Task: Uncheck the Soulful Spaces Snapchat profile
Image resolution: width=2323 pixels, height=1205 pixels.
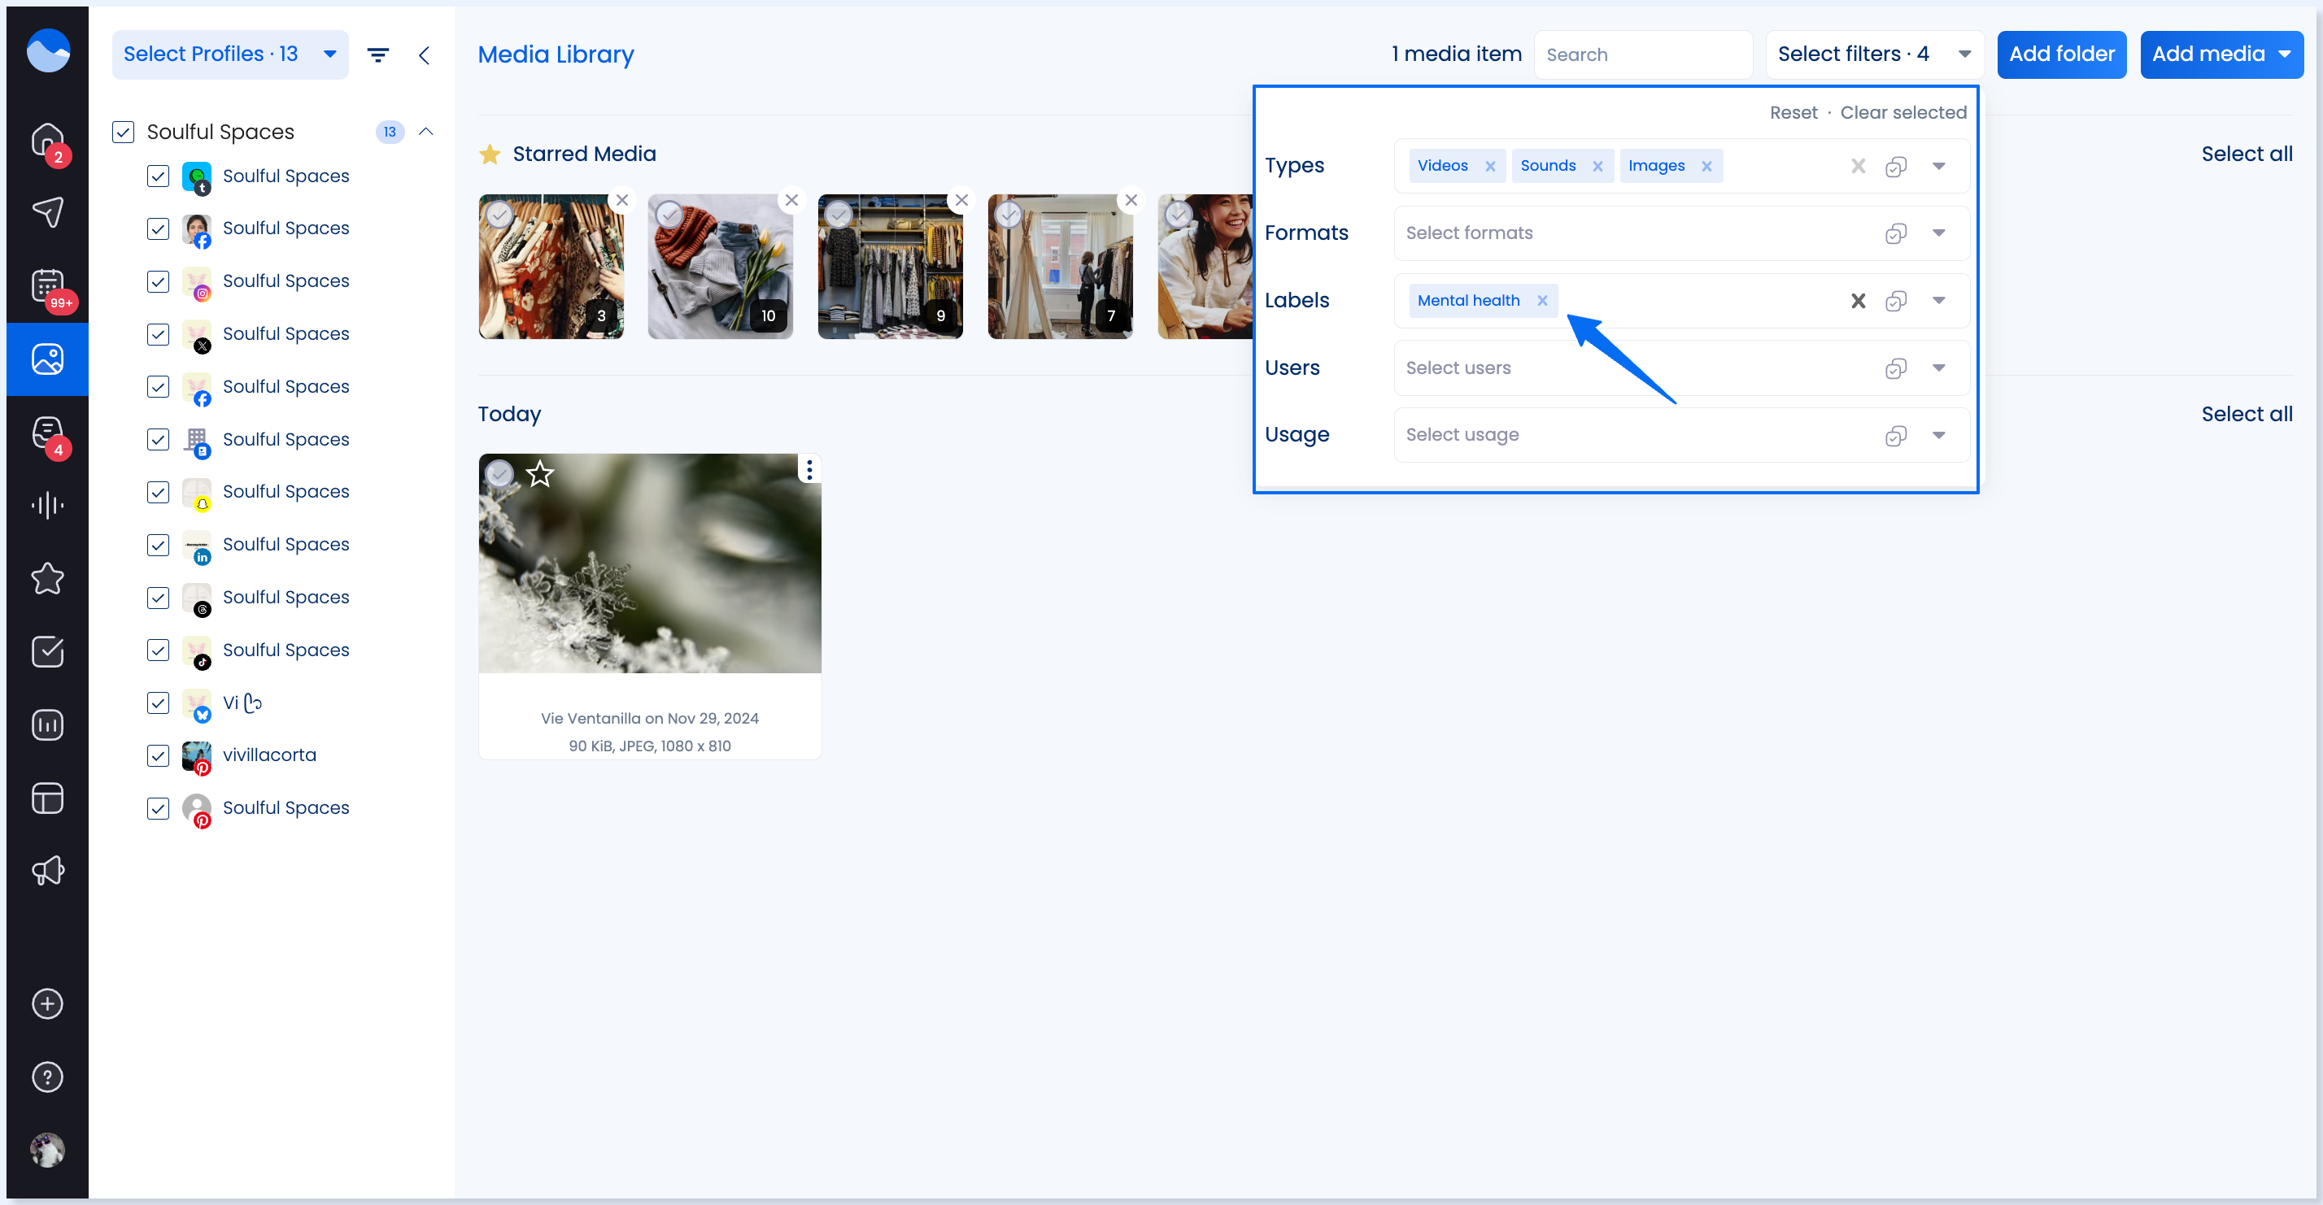Action: point(158,492)
